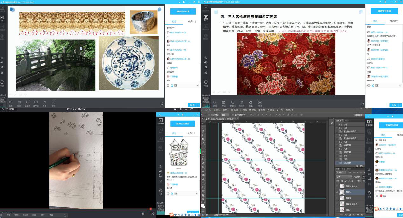Open emoji picker in top-left chat panel
The image size is (403, 218).
coord(168,85)
